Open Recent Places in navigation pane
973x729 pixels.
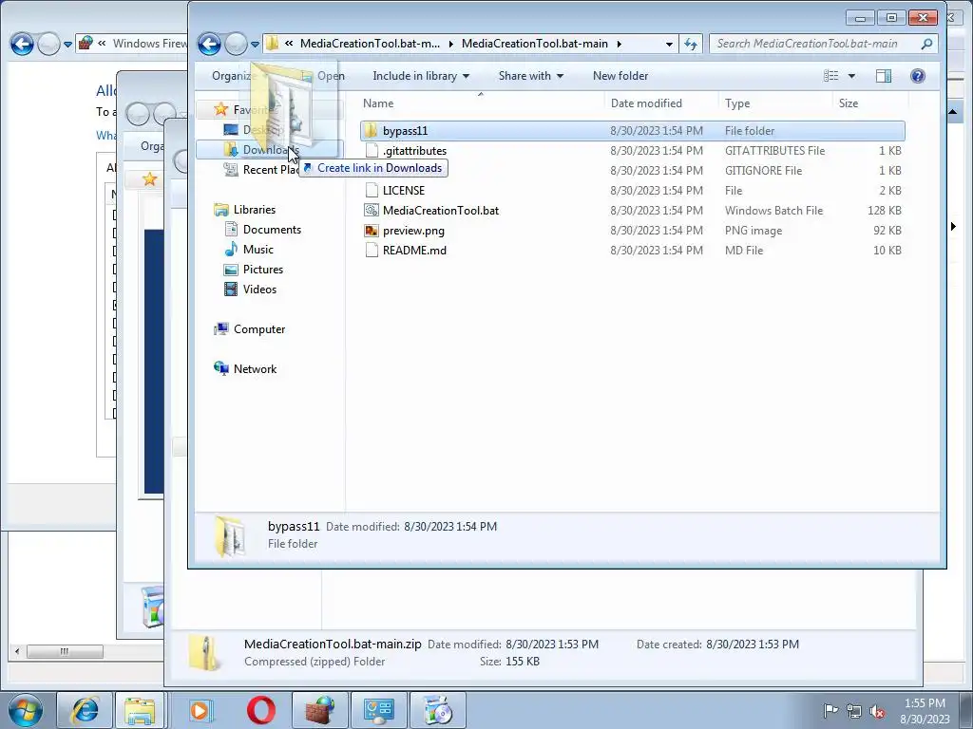point(271,170)
